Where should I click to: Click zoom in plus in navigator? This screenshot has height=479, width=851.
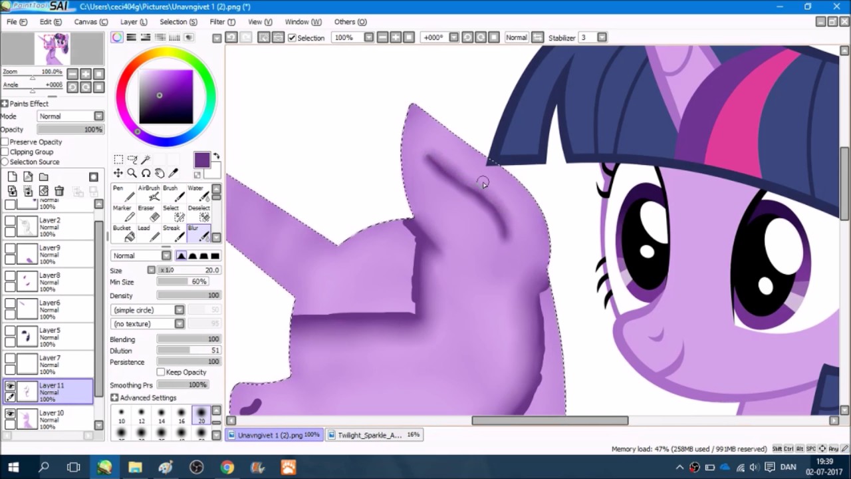(x=86, y=74)
